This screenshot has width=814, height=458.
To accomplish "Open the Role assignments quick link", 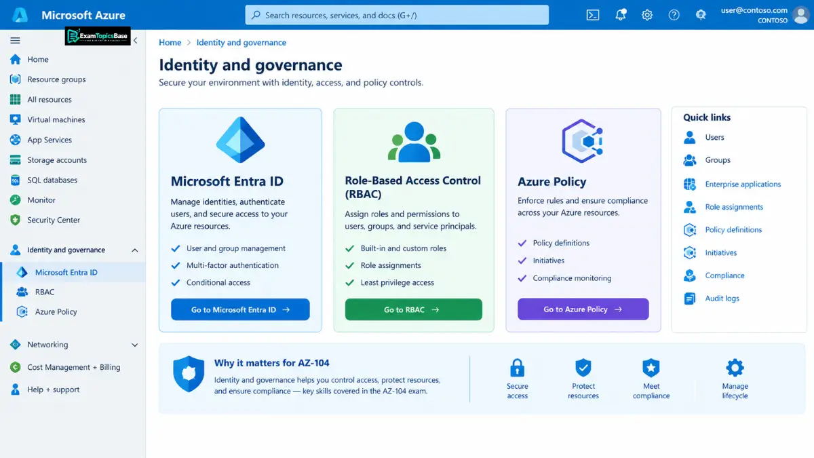I will pyautogui.click(x=734, y=207).
